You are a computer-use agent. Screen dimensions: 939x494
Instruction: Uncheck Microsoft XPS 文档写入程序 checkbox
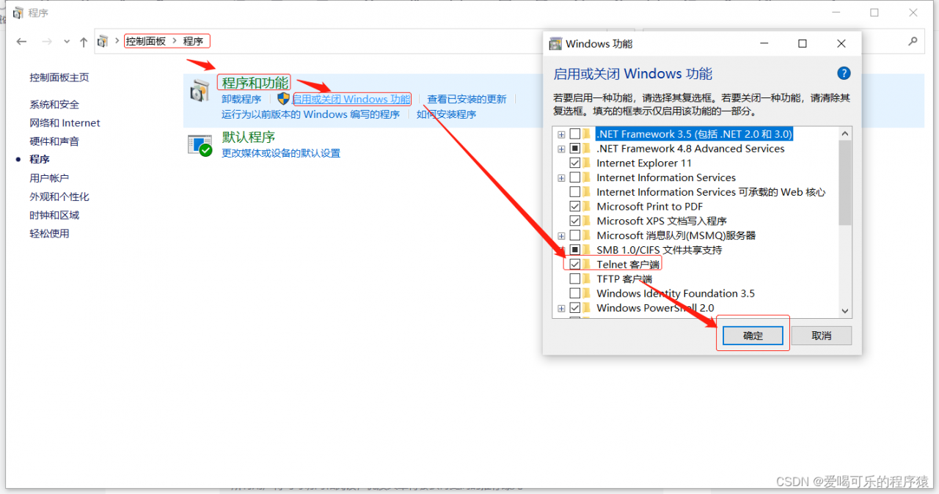click(x=575, y=221)
